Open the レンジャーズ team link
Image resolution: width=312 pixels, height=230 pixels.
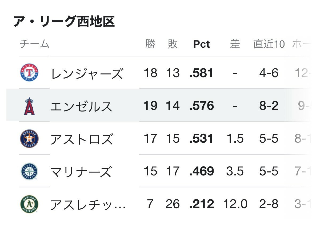pyautogui.click(x=87, y=73)
